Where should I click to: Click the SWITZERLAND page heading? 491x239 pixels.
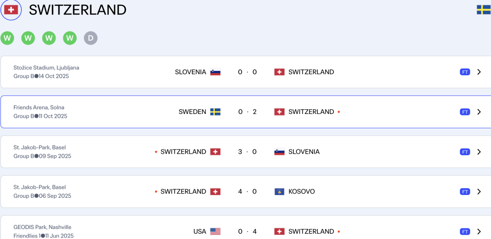(x=78, y=10)
